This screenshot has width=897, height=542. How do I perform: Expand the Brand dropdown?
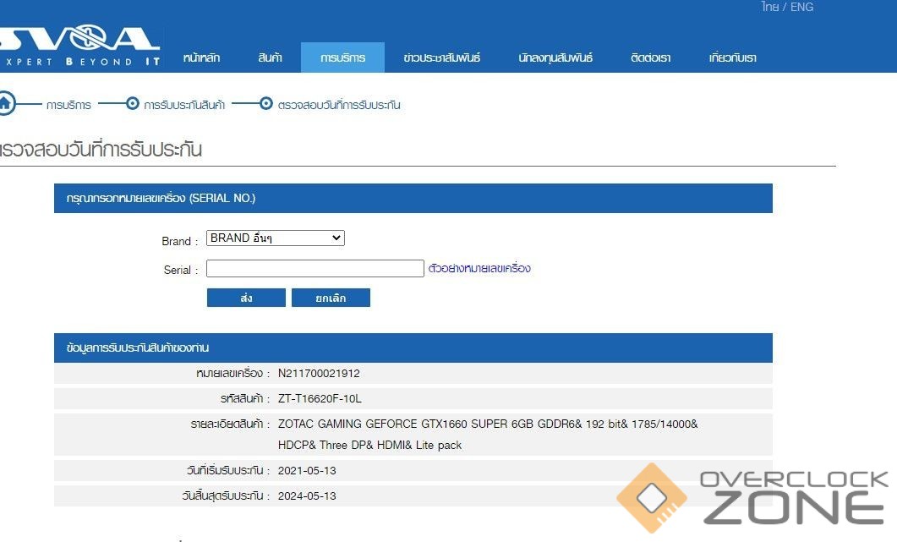point(275,238)
